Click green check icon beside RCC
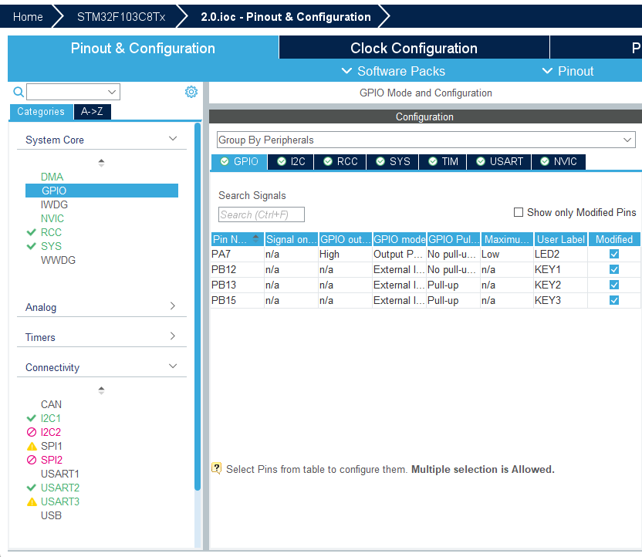The image size is (642, 557). pos(31,232)
